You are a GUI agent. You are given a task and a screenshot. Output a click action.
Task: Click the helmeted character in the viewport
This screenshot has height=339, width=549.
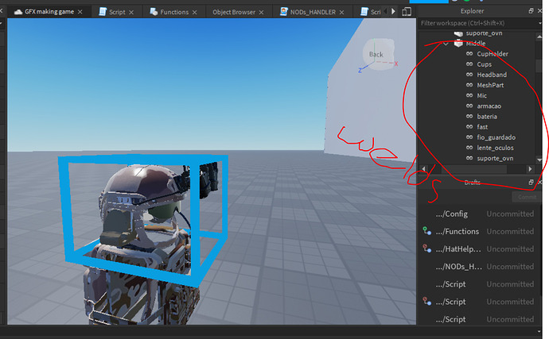click(x=140, y=241)
